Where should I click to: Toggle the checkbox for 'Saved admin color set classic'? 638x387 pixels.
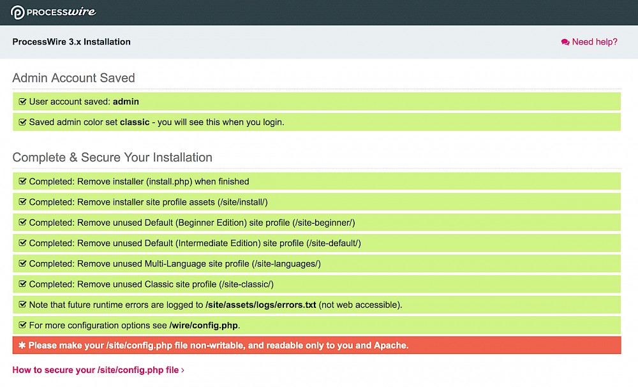22,122
